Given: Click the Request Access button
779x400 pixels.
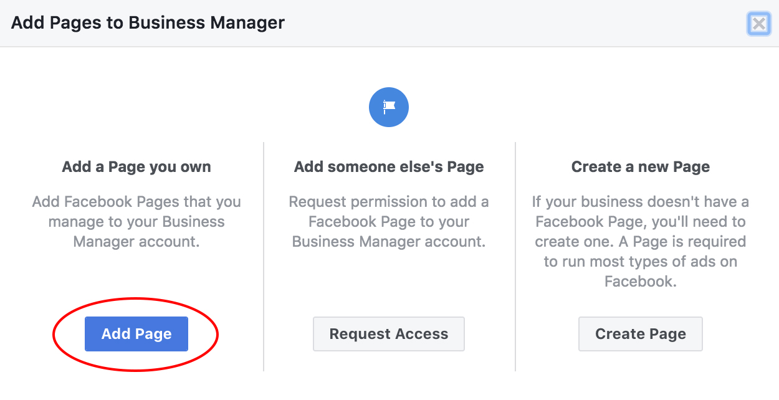Looking at the screenshot, I should (389, 334).
